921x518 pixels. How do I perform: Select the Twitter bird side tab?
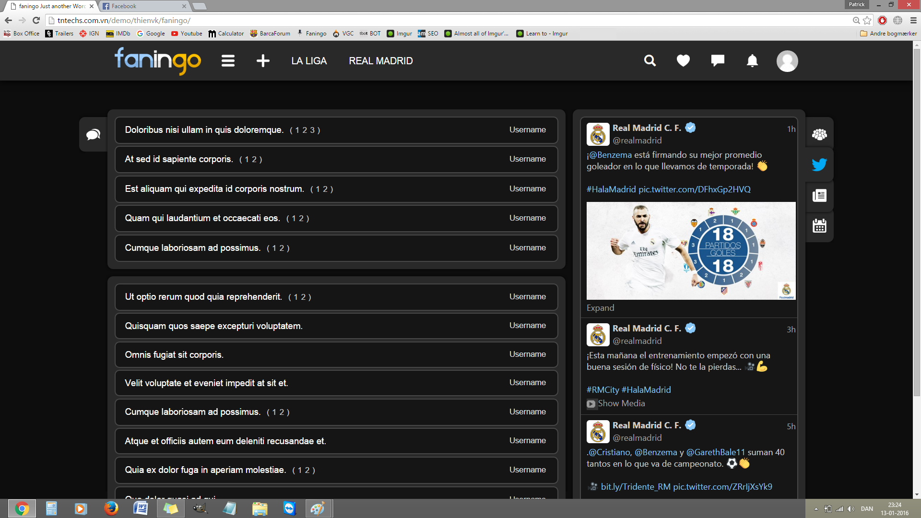819,165
